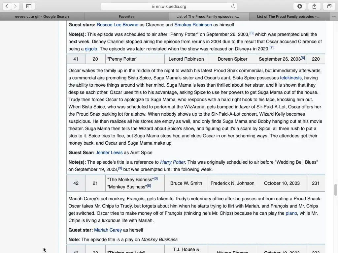Click the season number 20 cell
The width and height of the screenshot is (338, 253).
[x=95, y=59]
